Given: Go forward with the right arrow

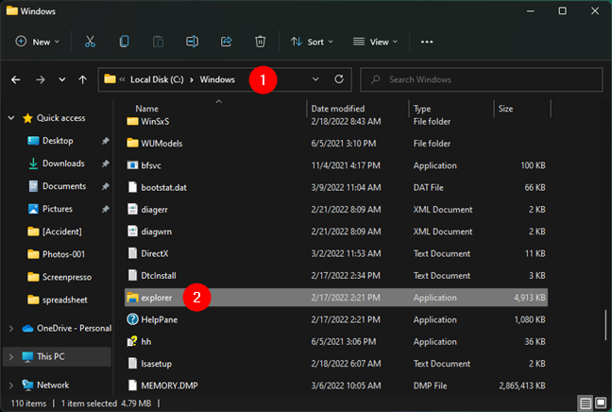Looking at the screenshot, I should point(41,79).
